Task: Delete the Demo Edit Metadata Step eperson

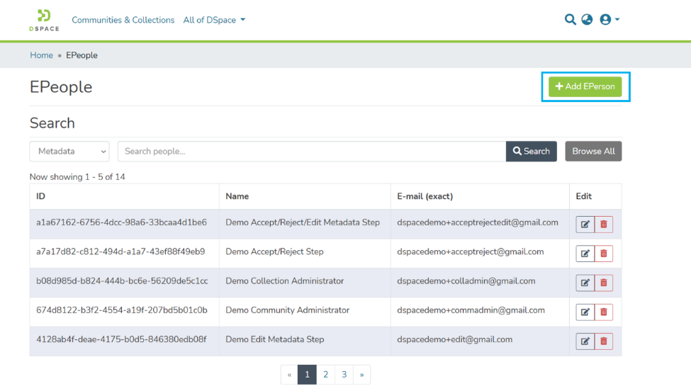Action: click(x=604, y=341)
